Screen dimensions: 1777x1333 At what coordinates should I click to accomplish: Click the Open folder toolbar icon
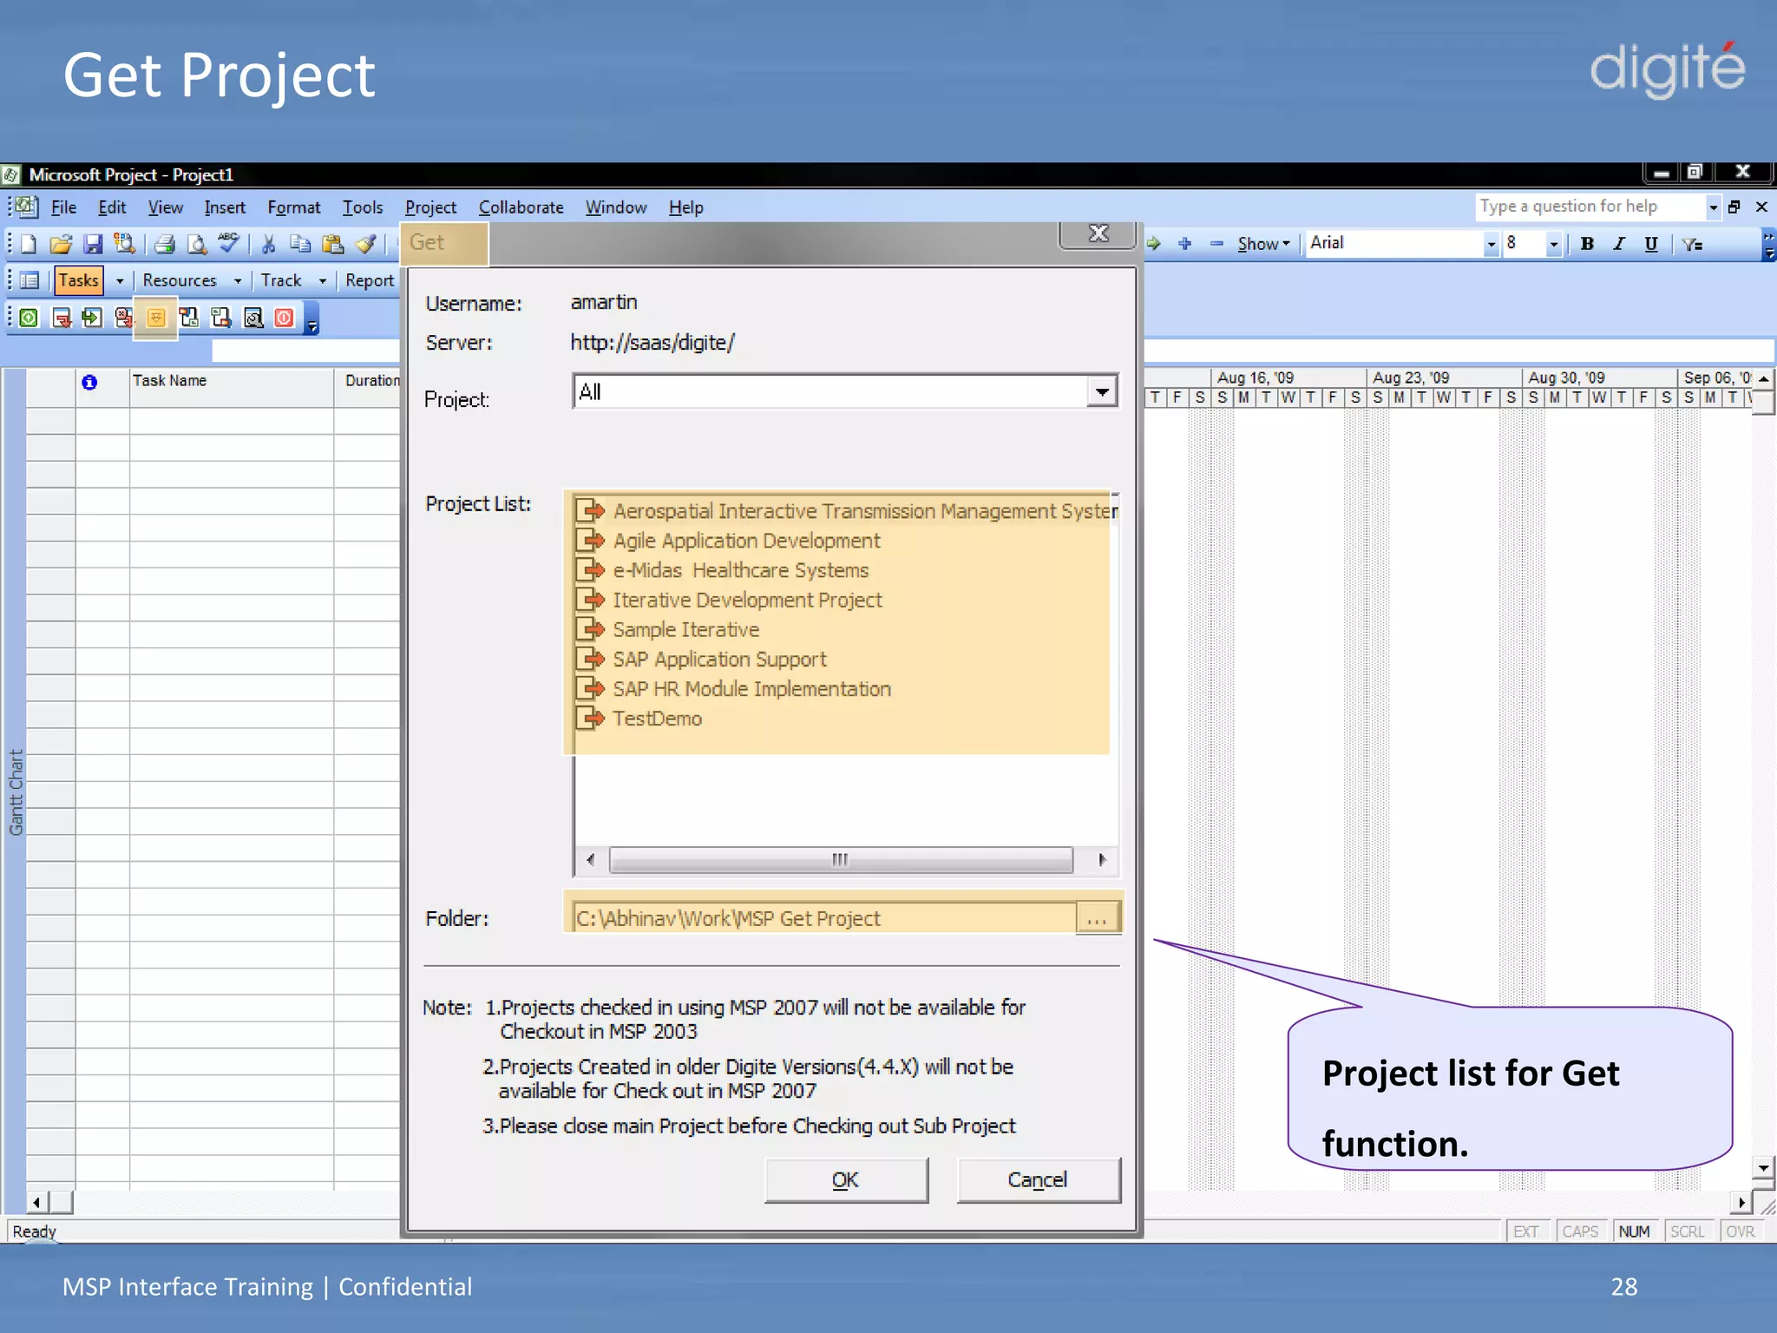coord(60,244)
